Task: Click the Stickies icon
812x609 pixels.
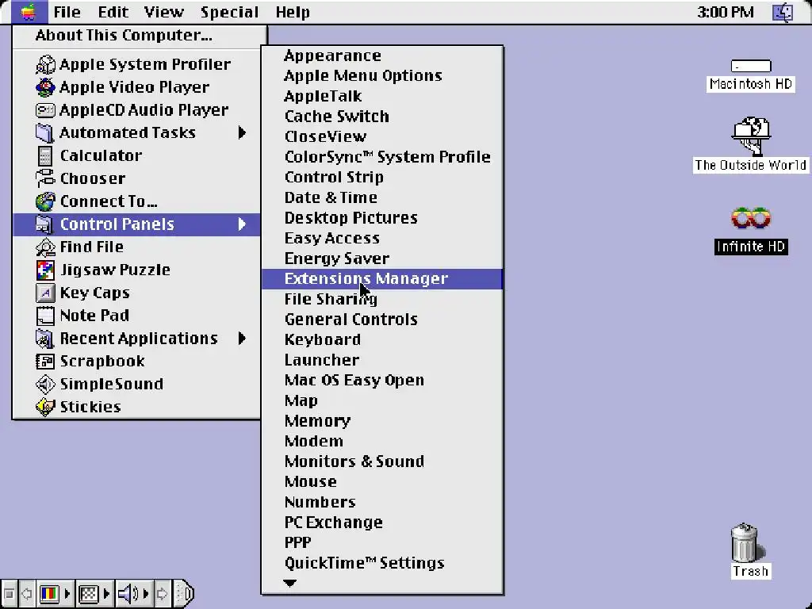Action: tap(45, 407)
